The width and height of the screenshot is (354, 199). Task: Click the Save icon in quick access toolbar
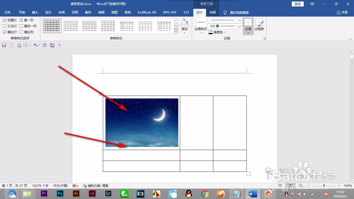4,45
